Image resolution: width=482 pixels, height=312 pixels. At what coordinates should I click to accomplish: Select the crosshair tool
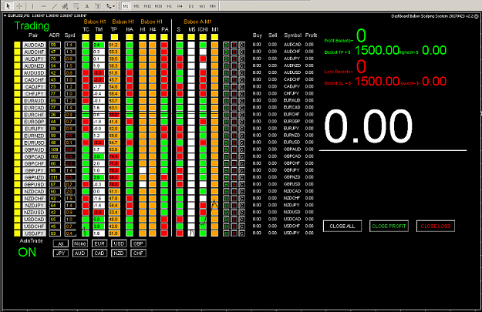(x=19, y=6)
